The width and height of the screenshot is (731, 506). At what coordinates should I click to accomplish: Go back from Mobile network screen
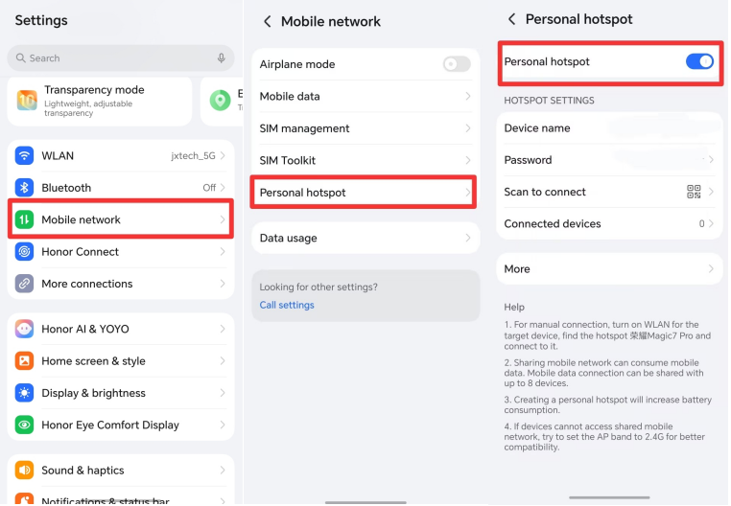tap(268, 21)
